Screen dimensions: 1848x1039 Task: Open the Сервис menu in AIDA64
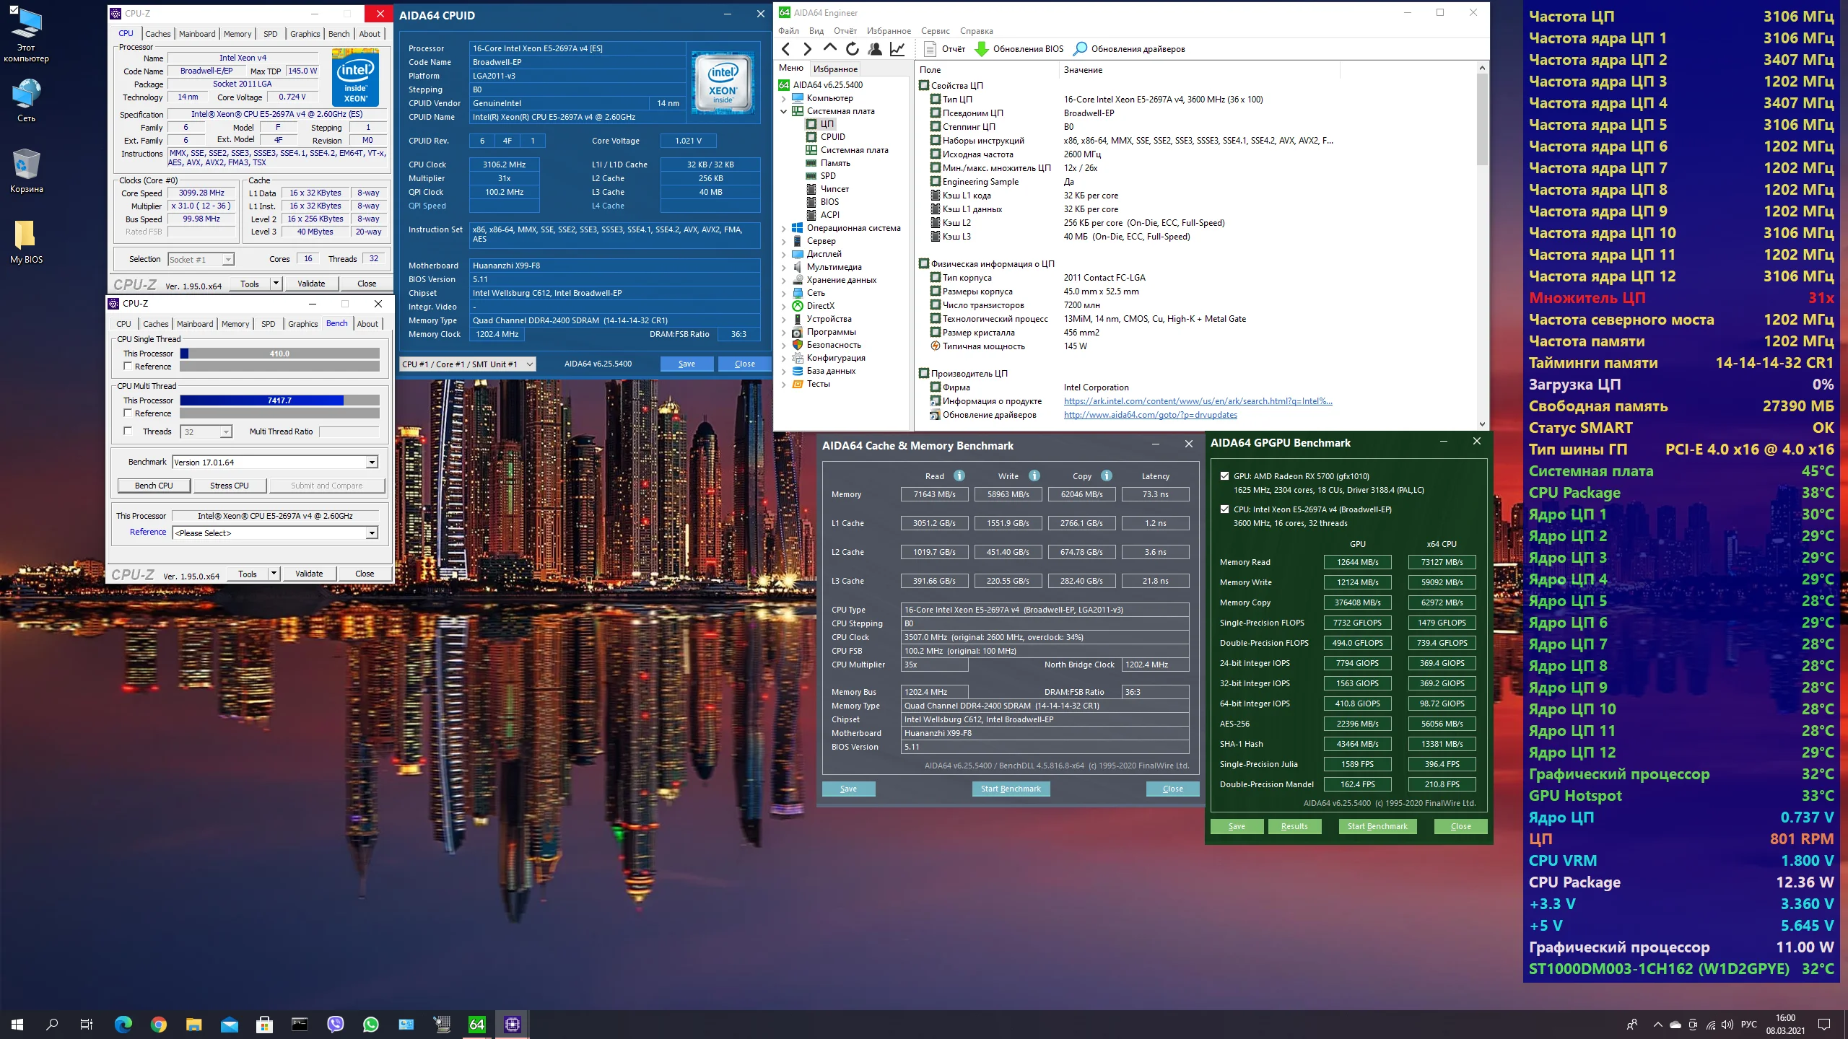(x=935, y=31)
